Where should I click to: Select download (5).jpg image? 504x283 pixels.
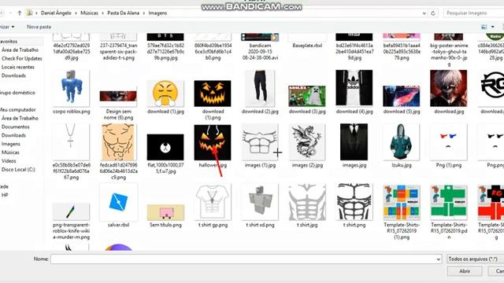coord(402,100)
